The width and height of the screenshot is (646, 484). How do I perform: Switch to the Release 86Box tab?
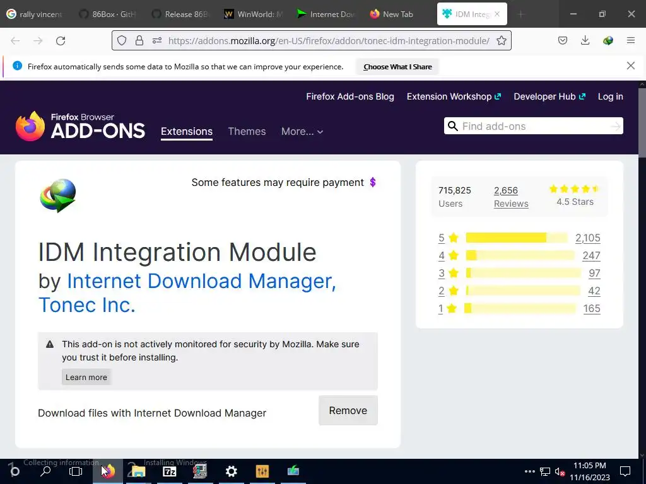pyautogui.click(x=180, y=14)
